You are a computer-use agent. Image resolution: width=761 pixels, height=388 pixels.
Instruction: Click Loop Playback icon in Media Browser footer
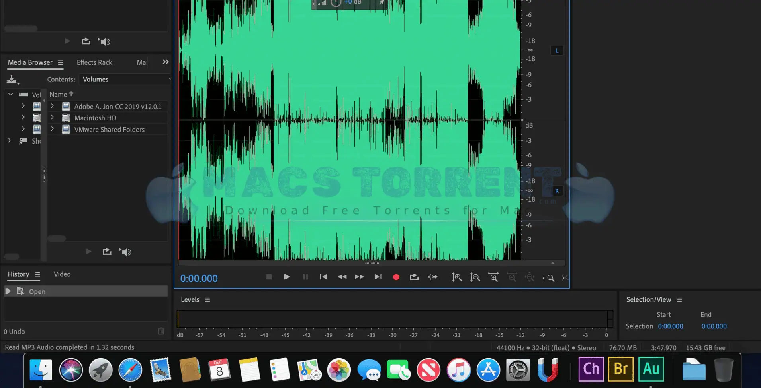point(107,252)
